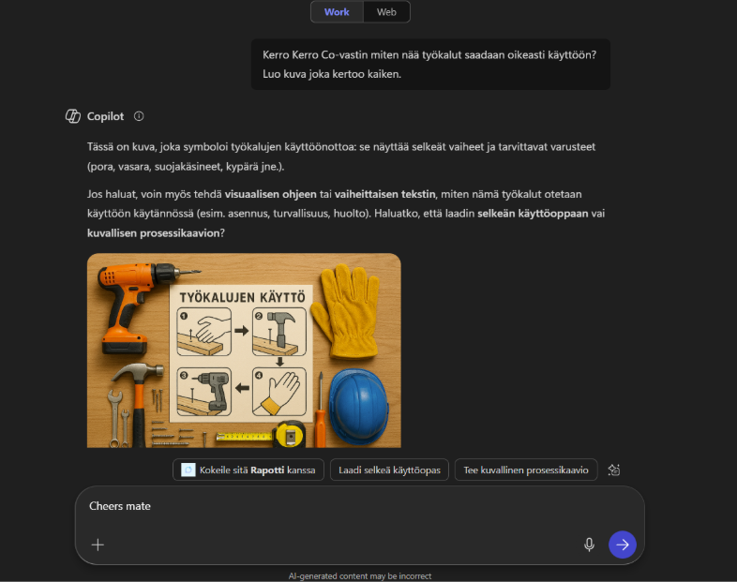The height and width of the screenshot is (582, 737).
Task: Send the message with arrow button
Action: 623,545
